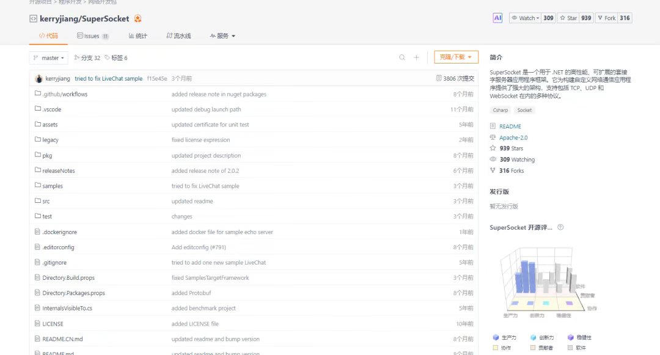Screen dimensions: 660x355
Task: Click the license scale icon
Action: [493, 137]
